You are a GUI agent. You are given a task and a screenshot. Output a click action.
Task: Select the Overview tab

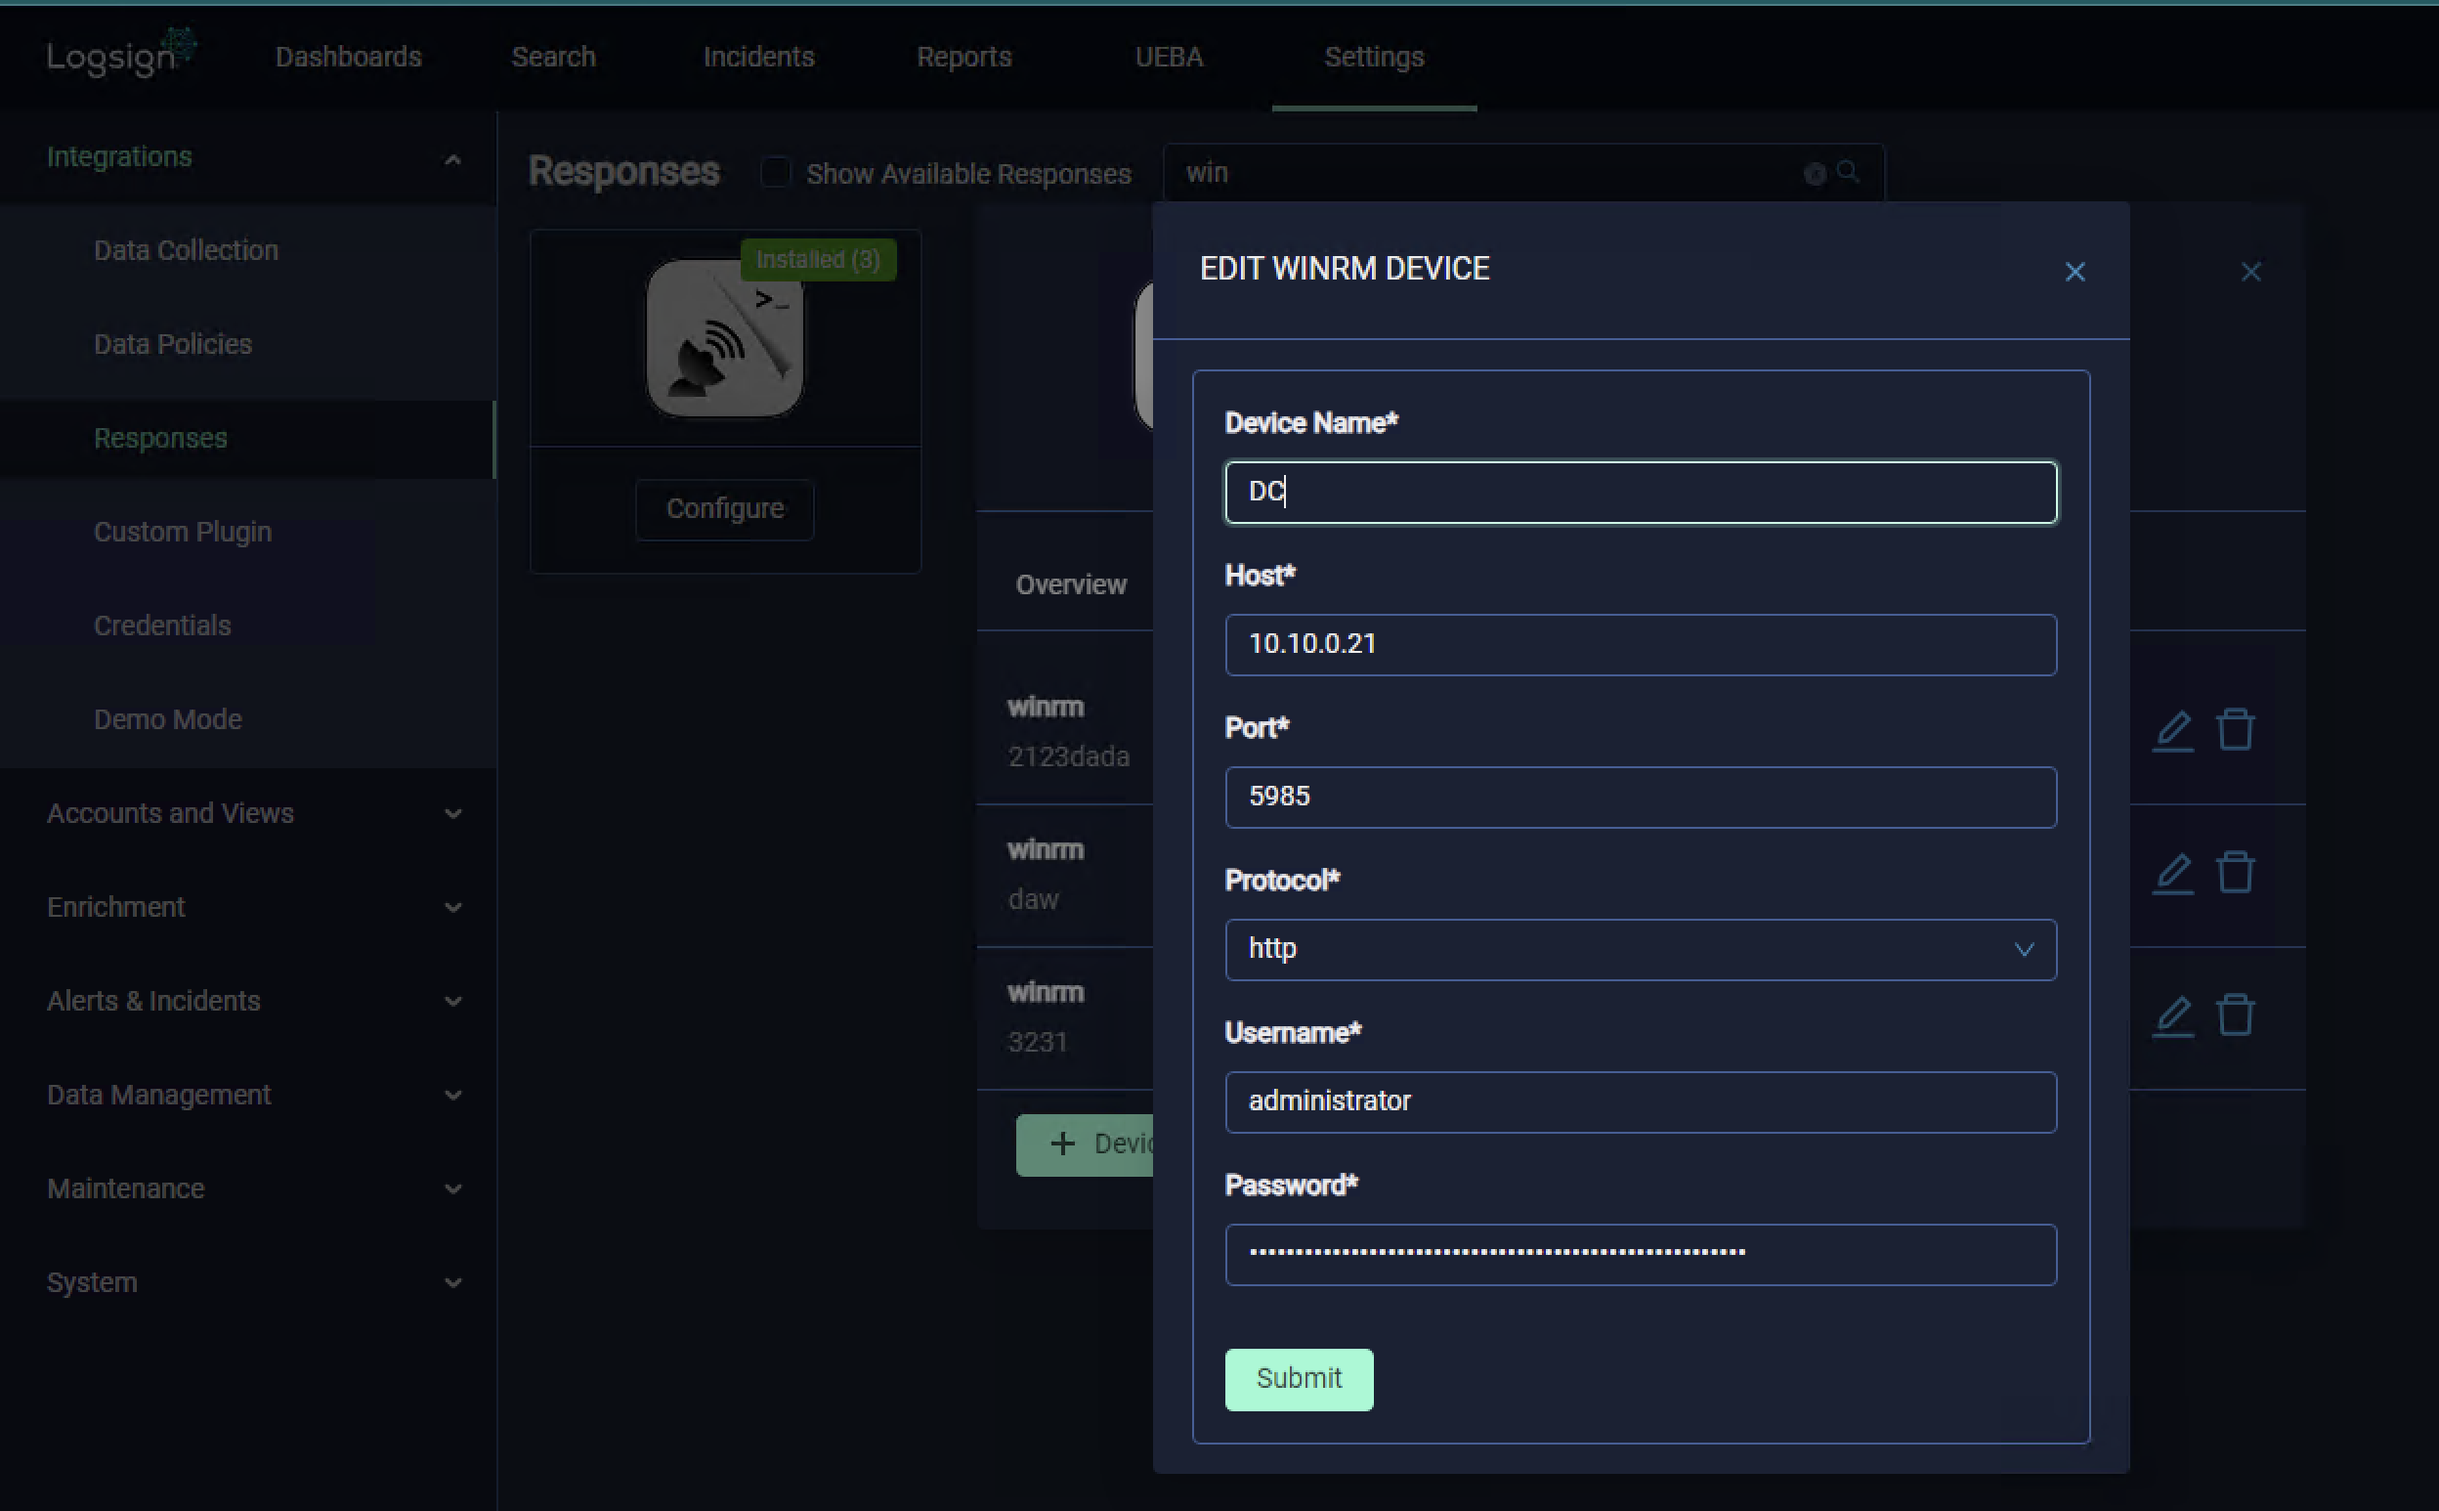pyautogui.click(x=1069, y=584)
